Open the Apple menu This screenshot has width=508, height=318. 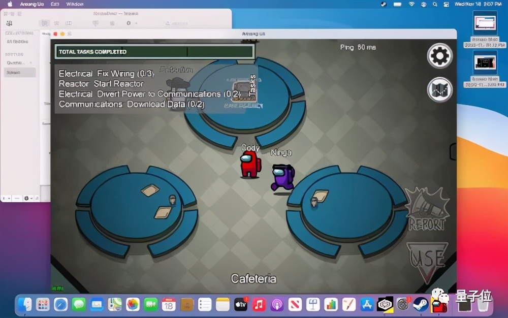coord(10,4)
